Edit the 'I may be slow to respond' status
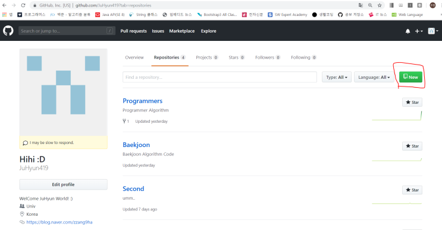 tap(64, 143)
